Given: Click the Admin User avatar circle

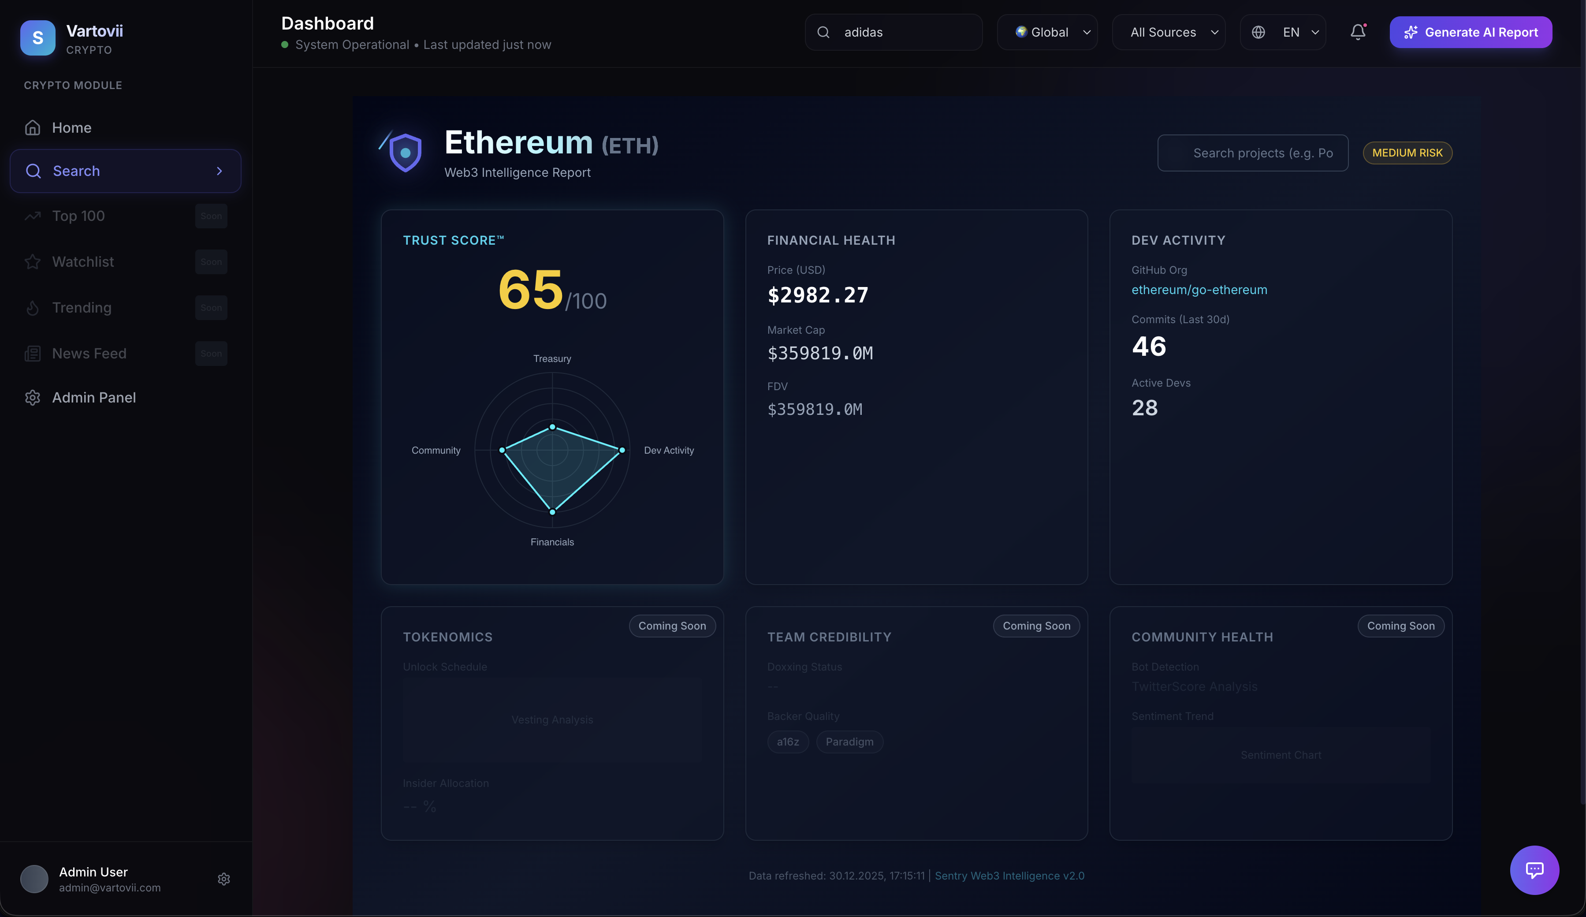Looking at the screenshot, I should pyautogui.click(x=34, y=879).
